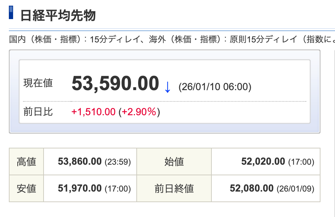The width and height of the screenshot is (335, 217).
Task: Click the blue down arrow icon
Action: coord(167,87)
